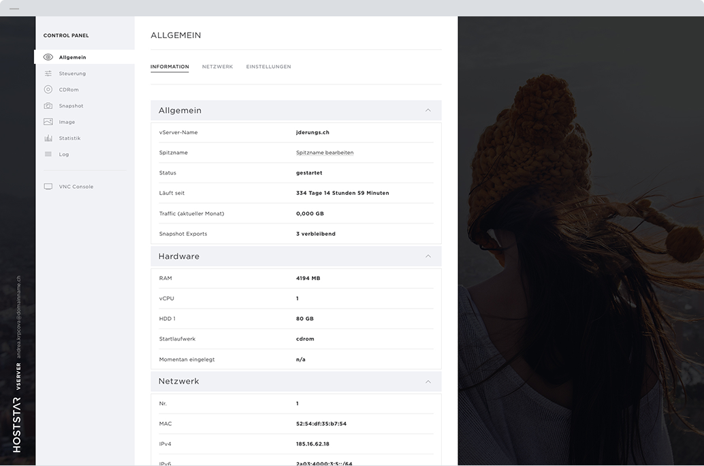Click the status value gestartet
This screenshot has height=466, width=704.
coord(309,172)
